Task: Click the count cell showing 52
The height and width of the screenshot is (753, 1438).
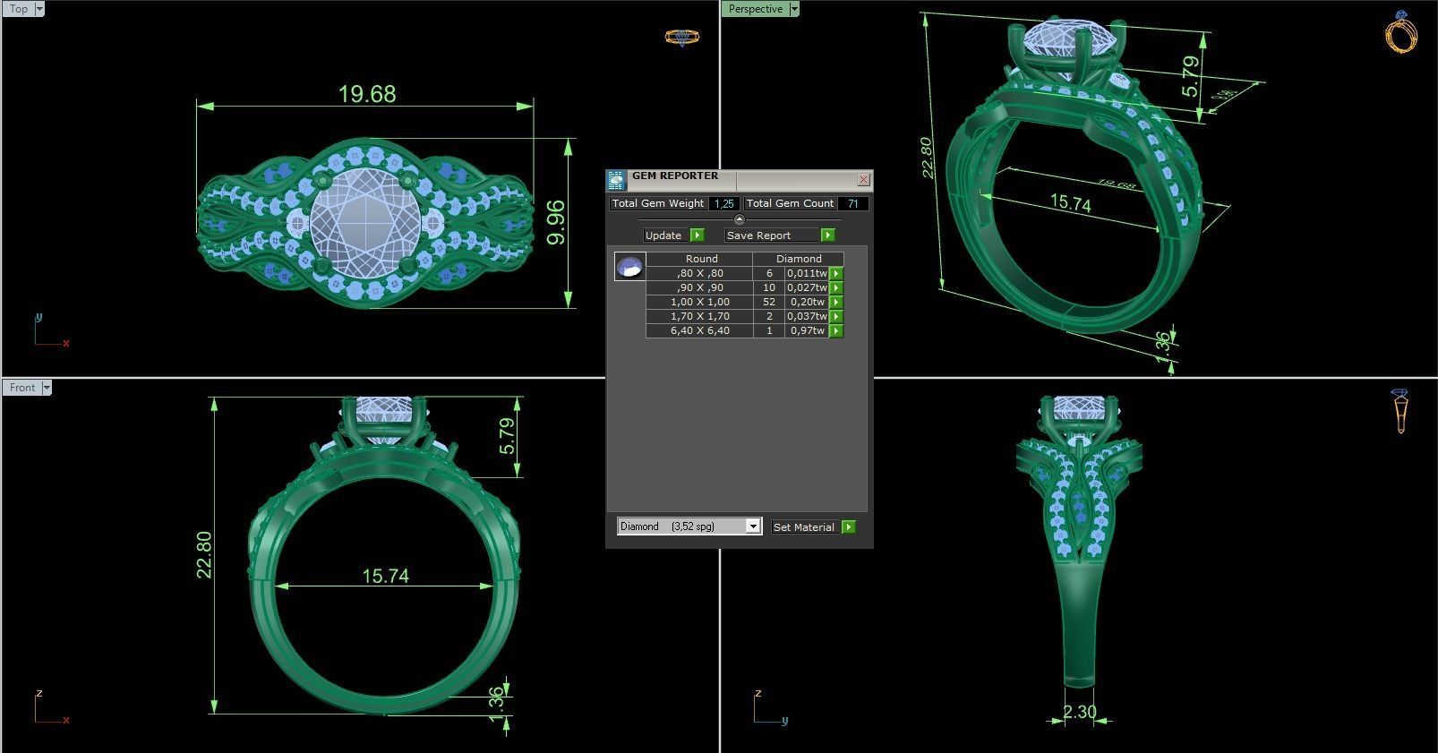Action: tap(768, 302)
